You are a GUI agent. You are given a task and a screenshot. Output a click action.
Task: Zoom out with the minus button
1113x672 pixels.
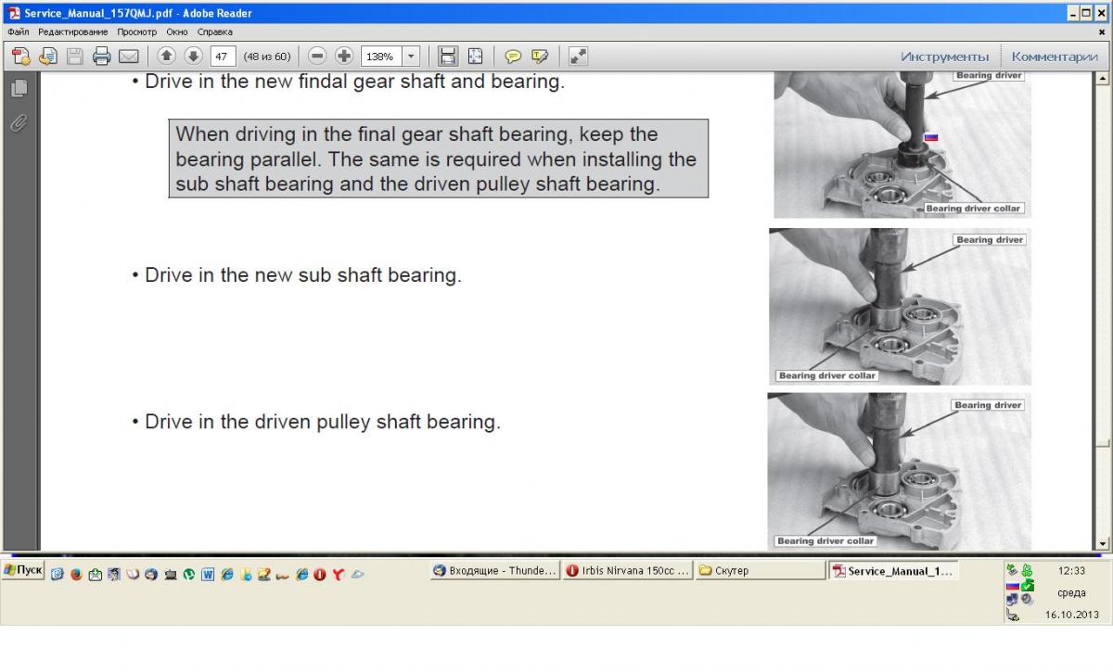[317, 56]
